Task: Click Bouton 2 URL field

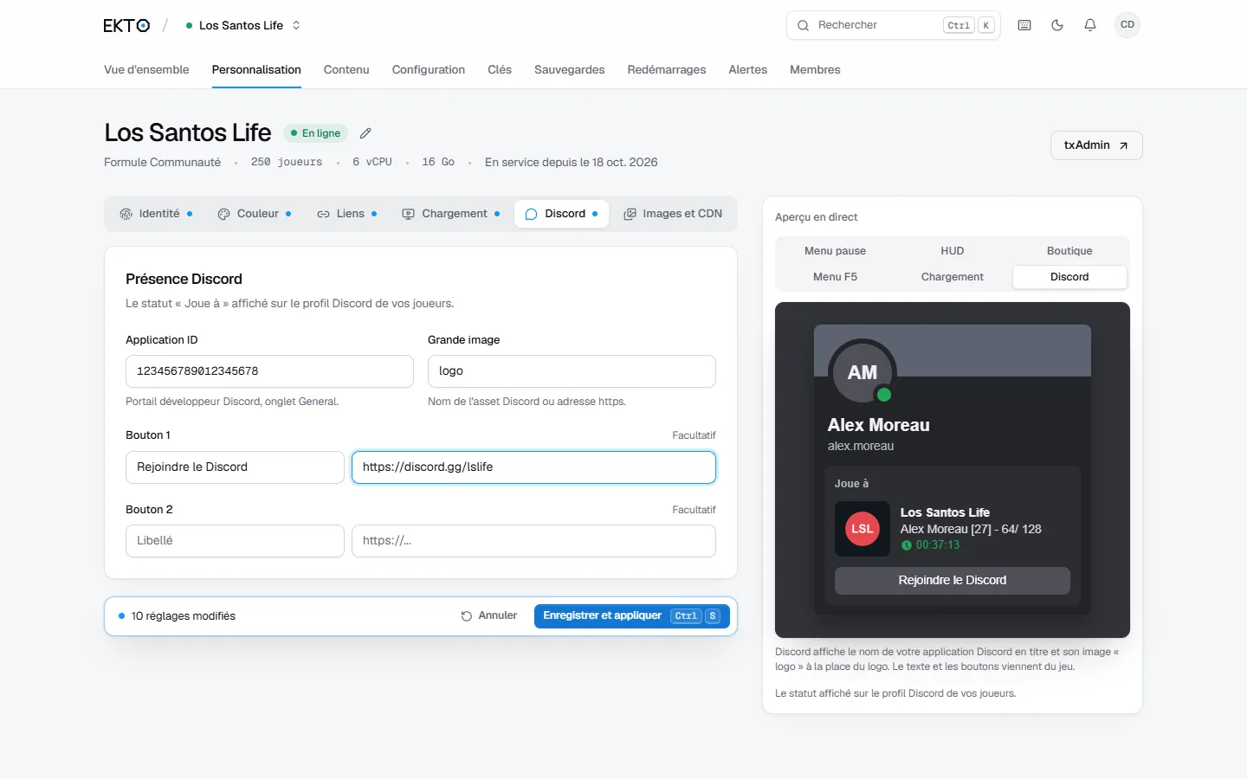Action: point(533,541)
